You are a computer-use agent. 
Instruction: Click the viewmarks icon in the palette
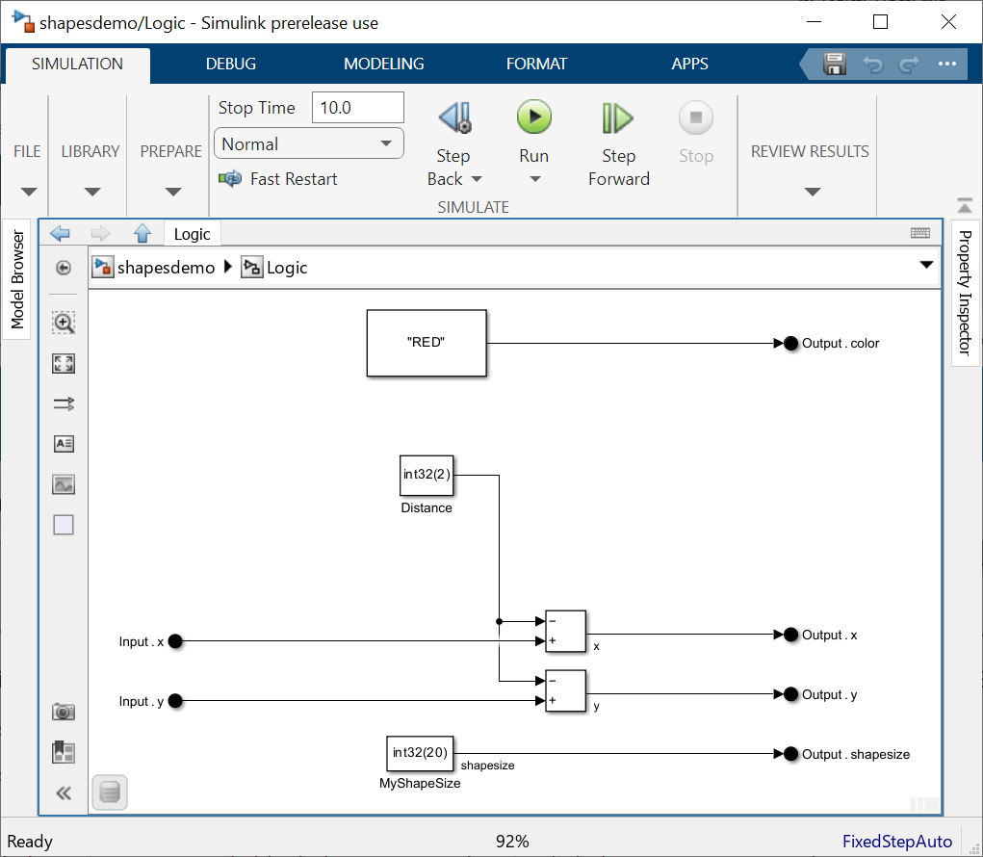click(x=64, y=752)
